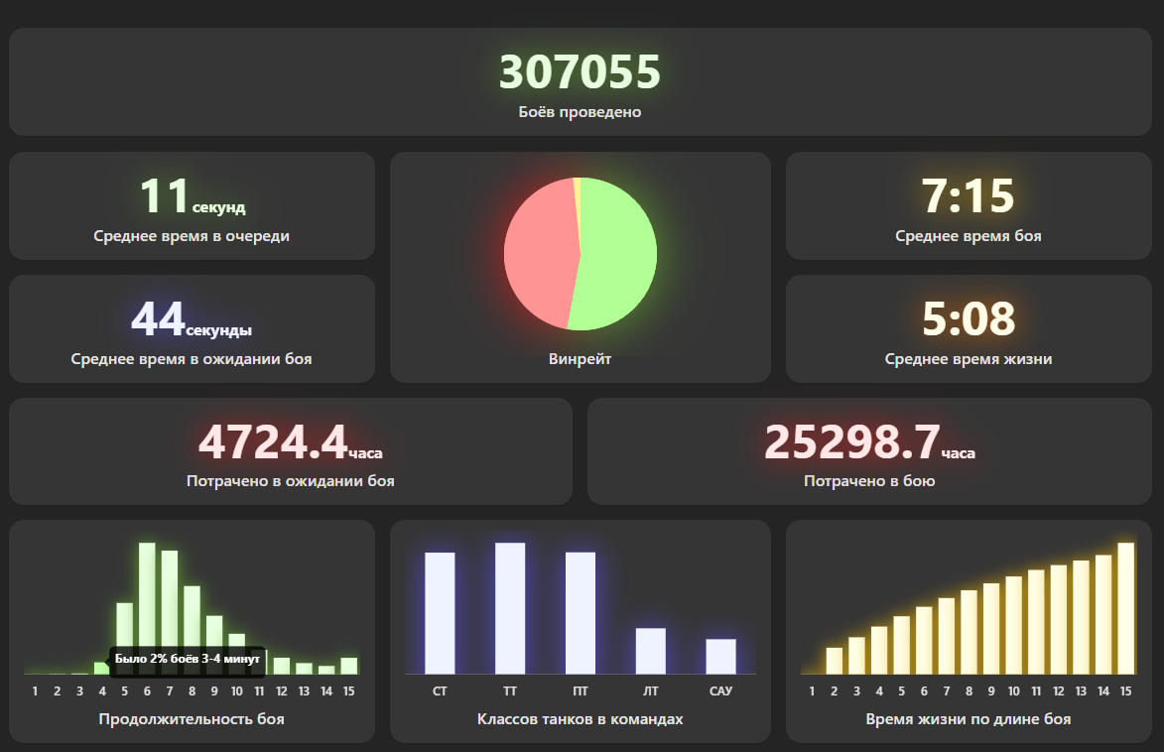
Task: Click the Винрейт label under pie chart
Action: pyautogui.click(x=580, y=359)
